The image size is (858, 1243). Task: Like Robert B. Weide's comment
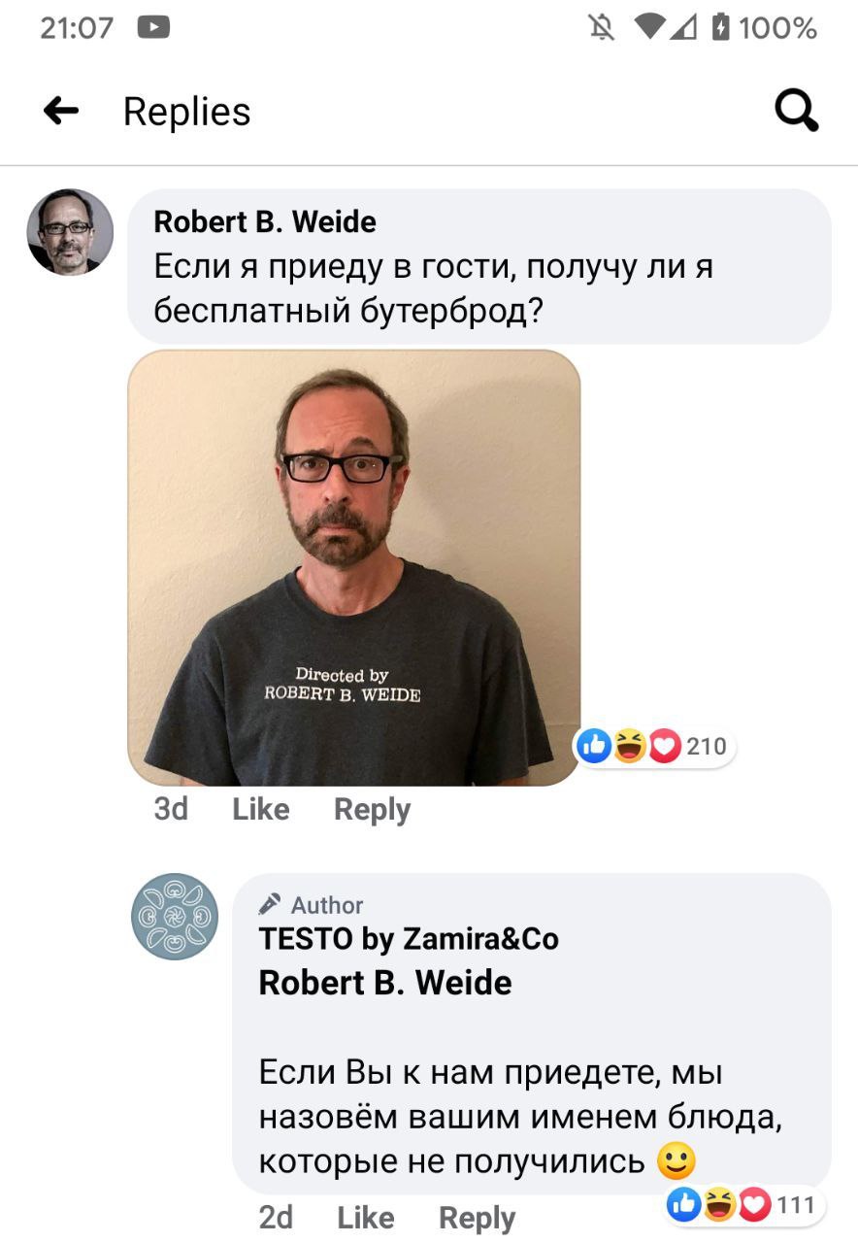pyautogui.click(x=261, y=809)
